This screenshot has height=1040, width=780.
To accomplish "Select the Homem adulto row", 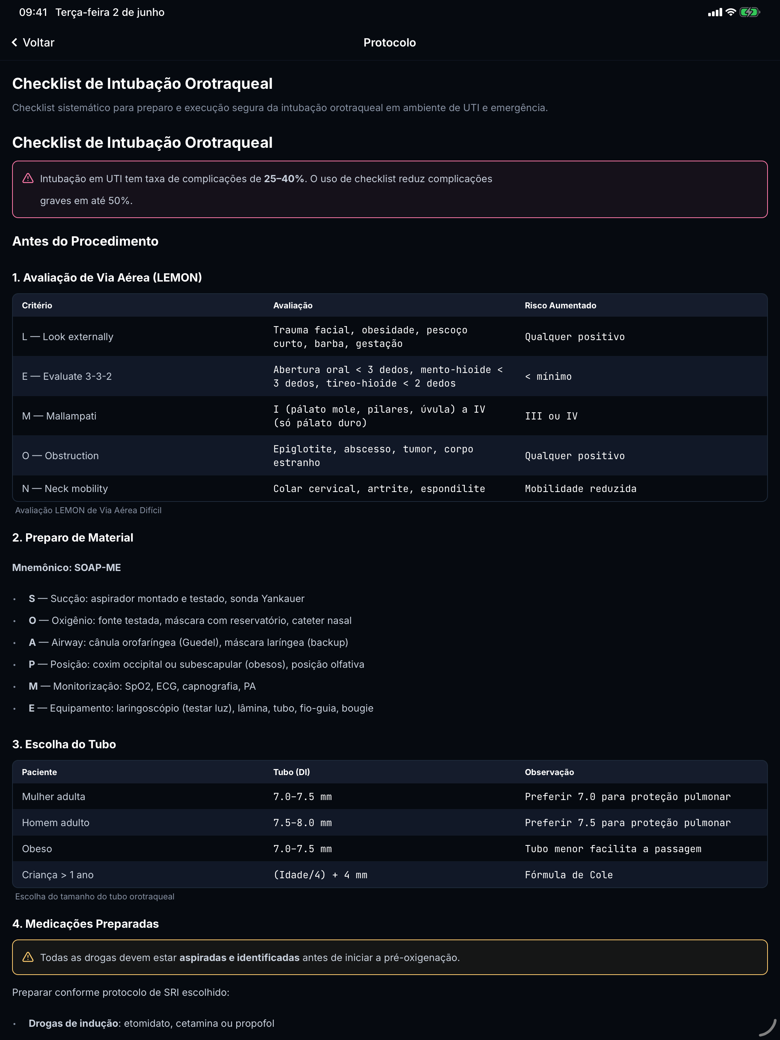I will coord(390,823).
